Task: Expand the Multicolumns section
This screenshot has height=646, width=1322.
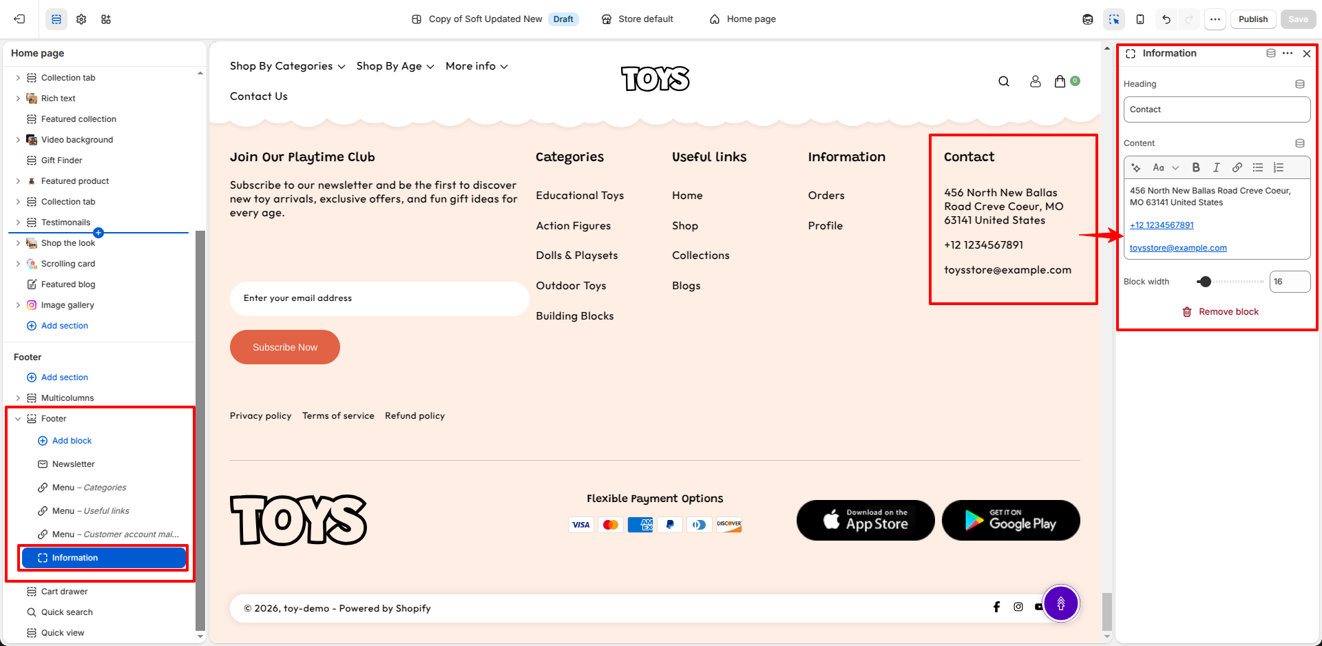Action: [18, 398]
